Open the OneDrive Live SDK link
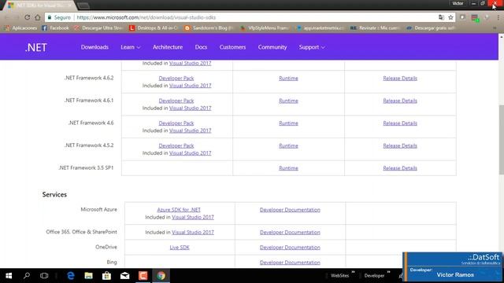The image size is (504, 283). pos(180,248)
